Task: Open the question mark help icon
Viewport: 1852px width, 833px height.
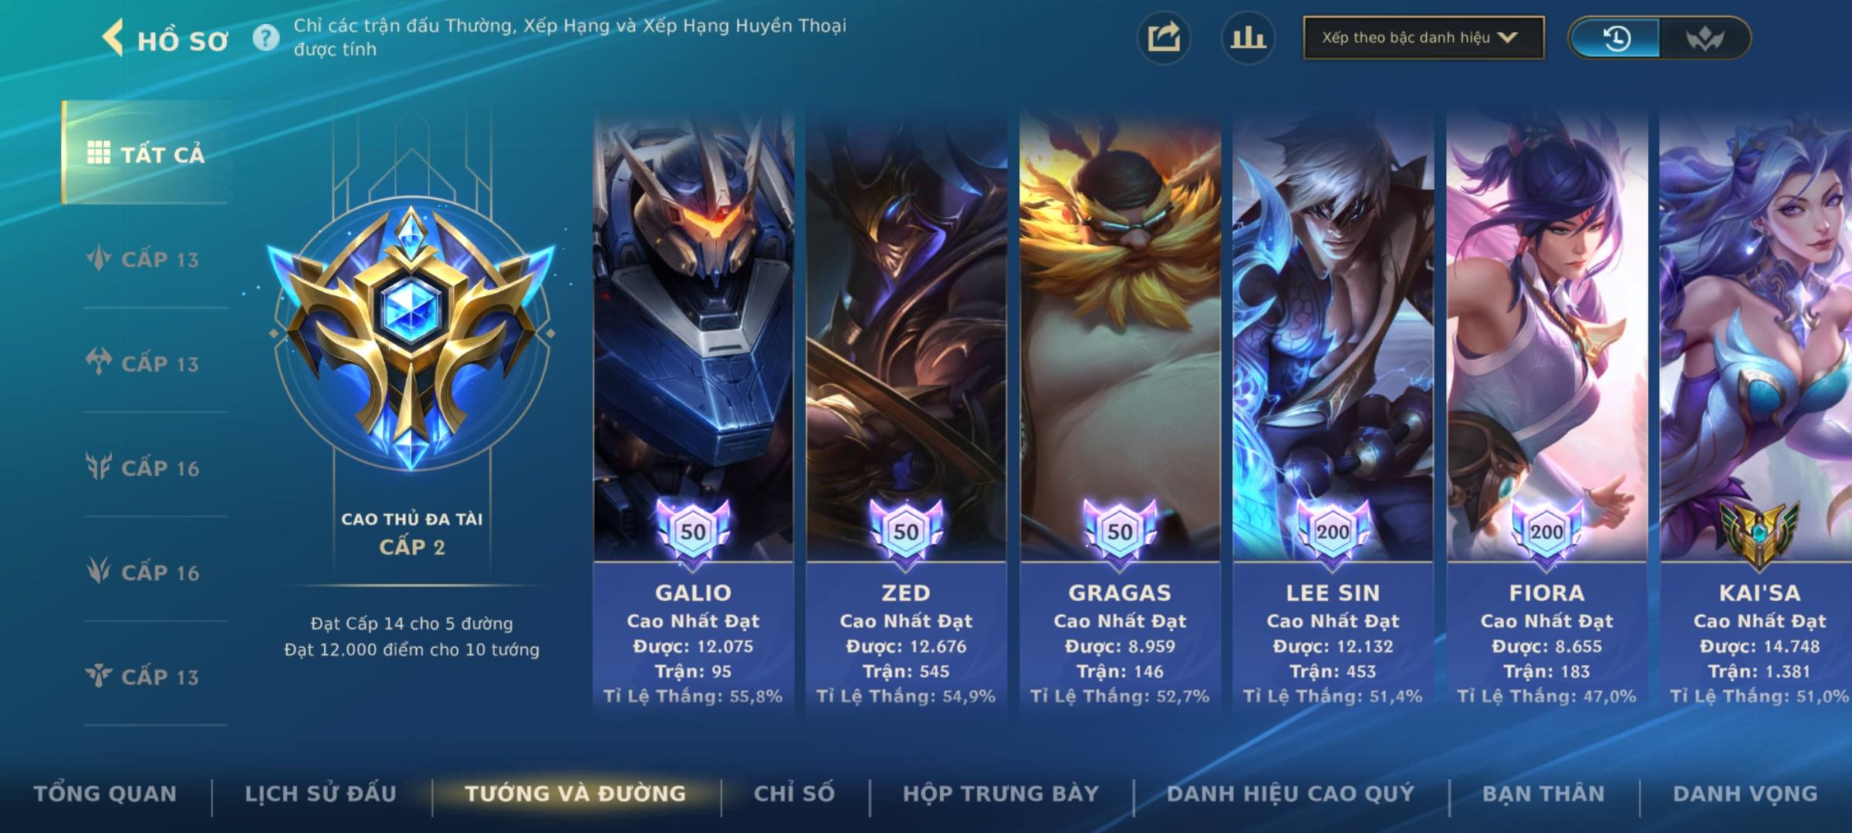Action: coord(266,37)
